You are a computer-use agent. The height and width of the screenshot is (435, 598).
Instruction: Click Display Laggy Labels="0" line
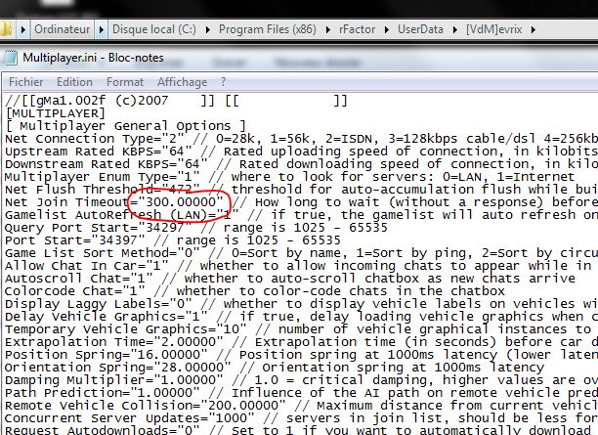tap(301, 304)
